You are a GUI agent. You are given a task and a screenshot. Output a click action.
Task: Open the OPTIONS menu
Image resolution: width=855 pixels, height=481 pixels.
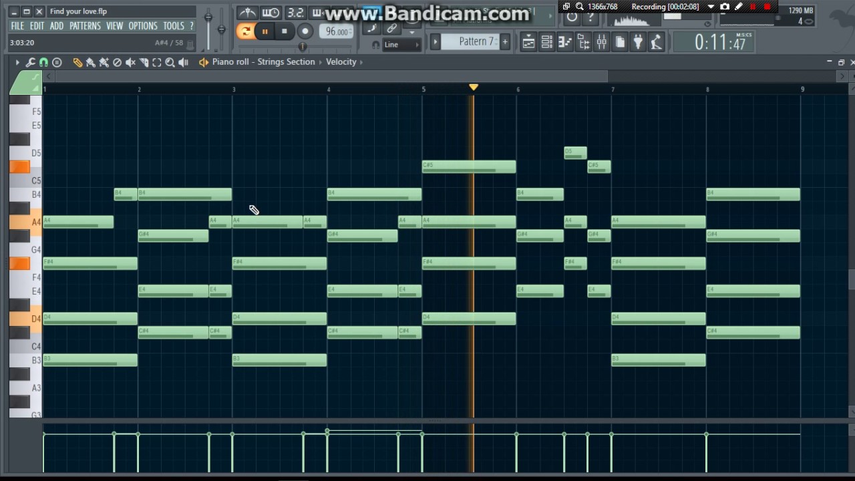[143, 26]
